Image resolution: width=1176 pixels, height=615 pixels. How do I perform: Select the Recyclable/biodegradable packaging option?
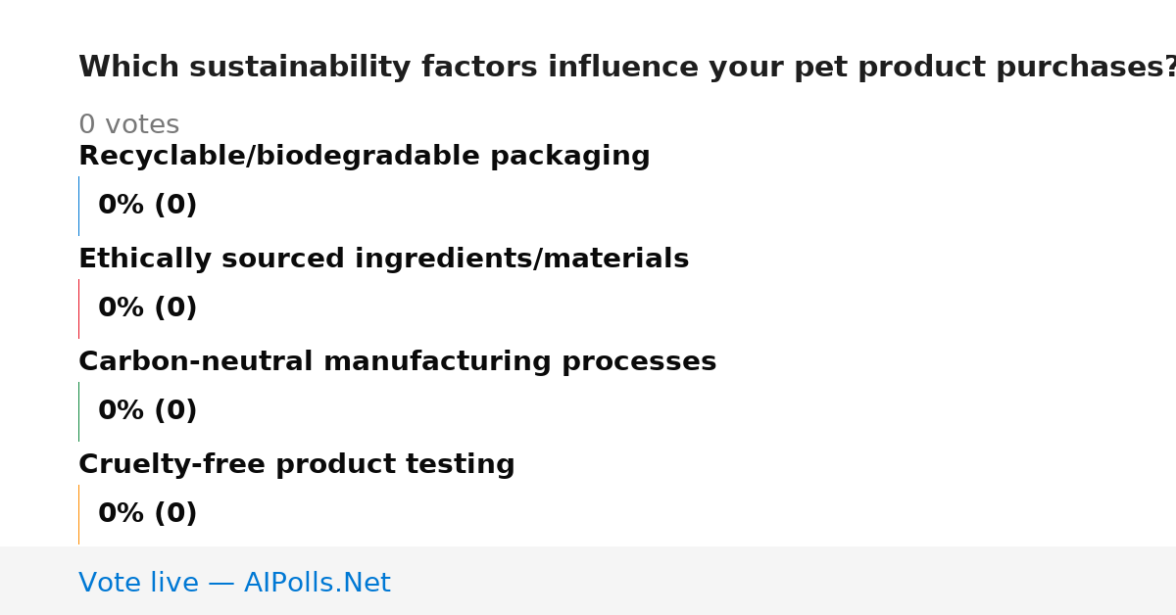pyautogui.click(x=365, y=157)
